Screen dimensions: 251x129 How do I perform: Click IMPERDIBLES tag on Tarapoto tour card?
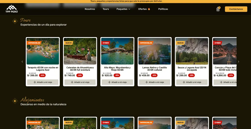point(34,43)
